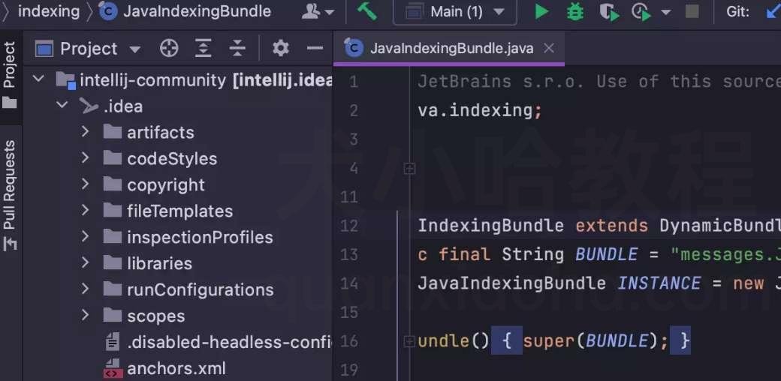
Task: Open dropdown arrow next to profiler icon
Action: point(665,12)
